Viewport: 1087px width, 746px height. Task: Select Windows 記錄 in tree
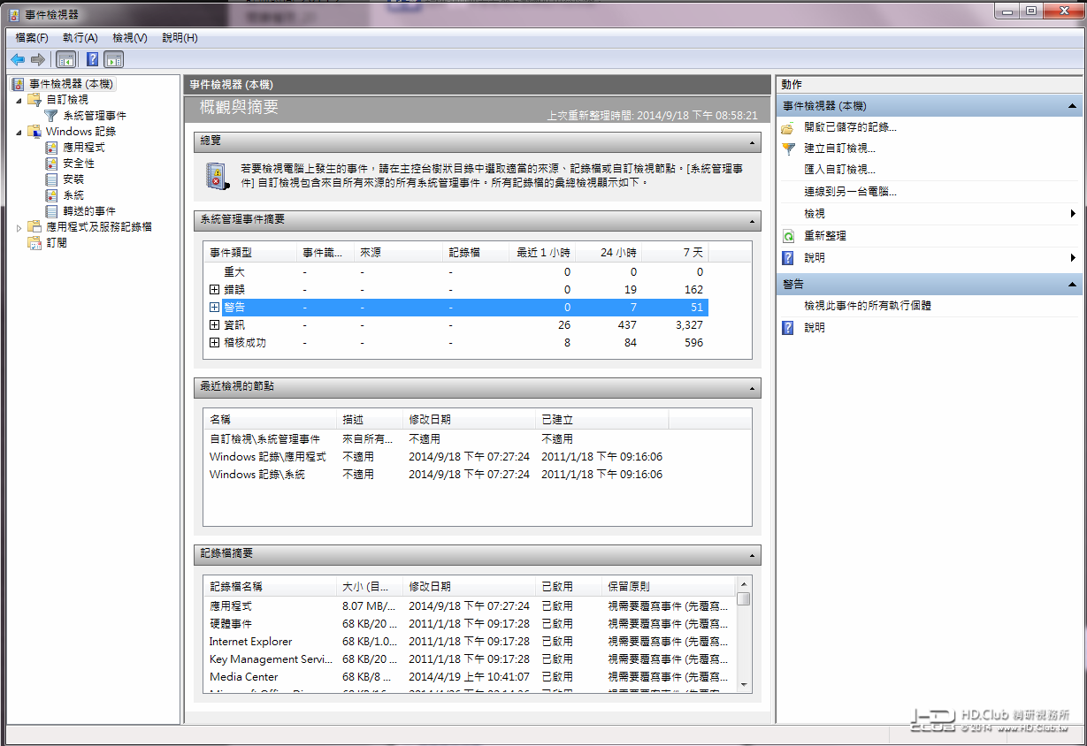[x=80, y=132]
